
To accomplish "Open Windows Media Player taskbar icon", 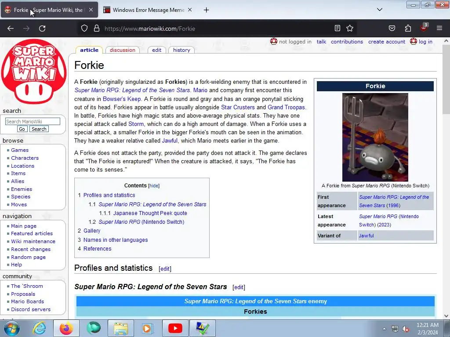I will pos(148,328).
